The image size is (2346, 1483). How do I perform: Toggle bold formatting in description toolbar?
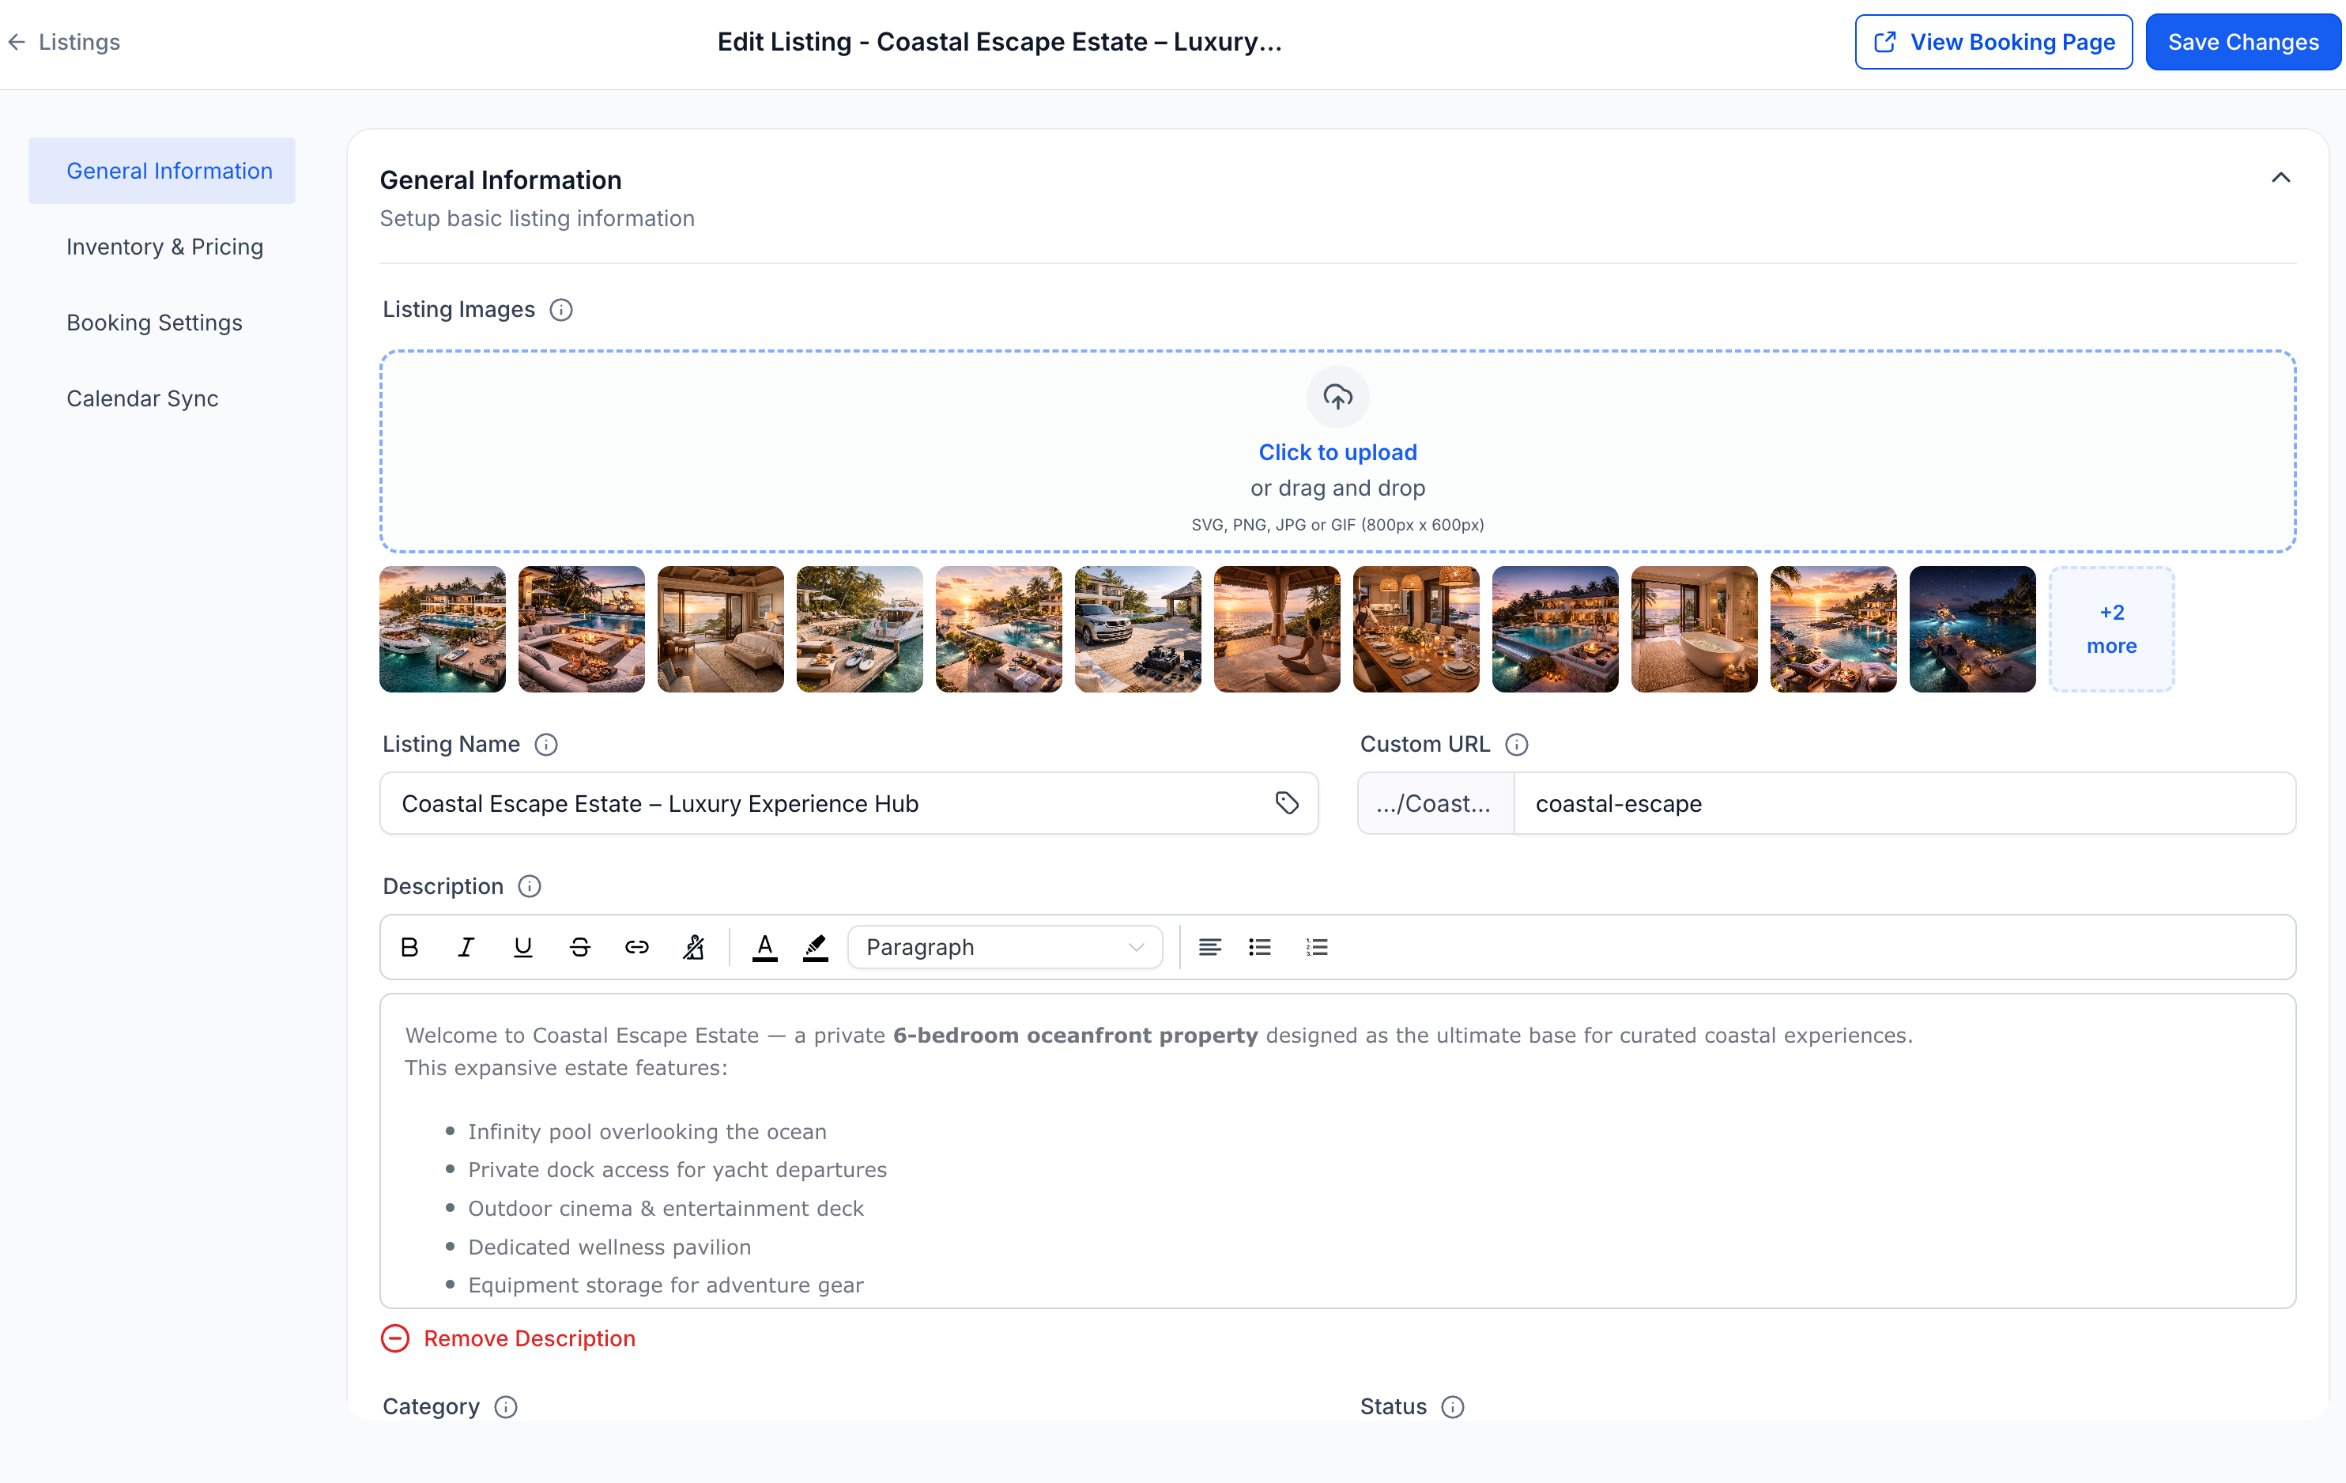(x=409, y=947)
